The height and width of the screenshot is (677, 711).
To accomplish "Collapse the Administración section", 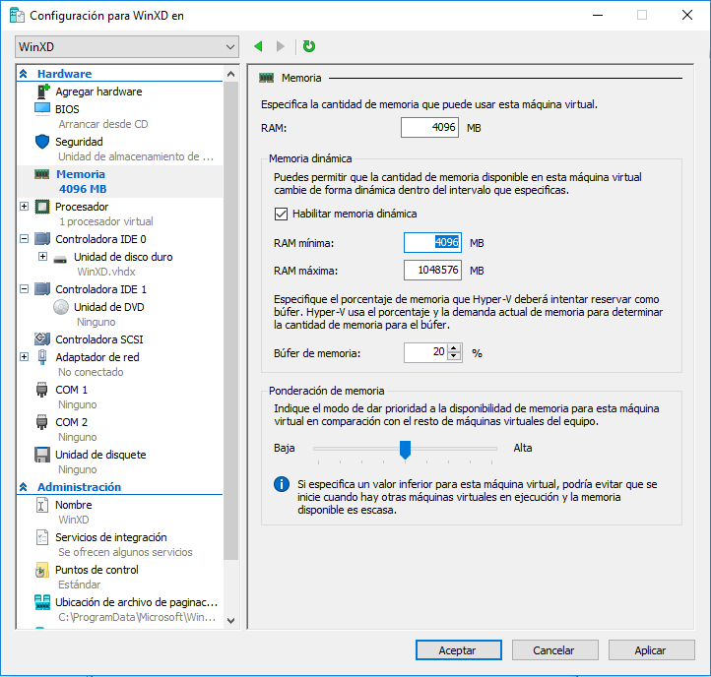I will 24,487.
